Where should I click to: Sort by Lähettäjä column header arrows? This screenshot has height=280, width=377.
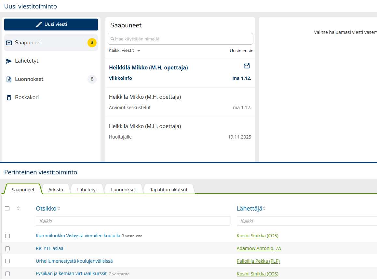264,209
